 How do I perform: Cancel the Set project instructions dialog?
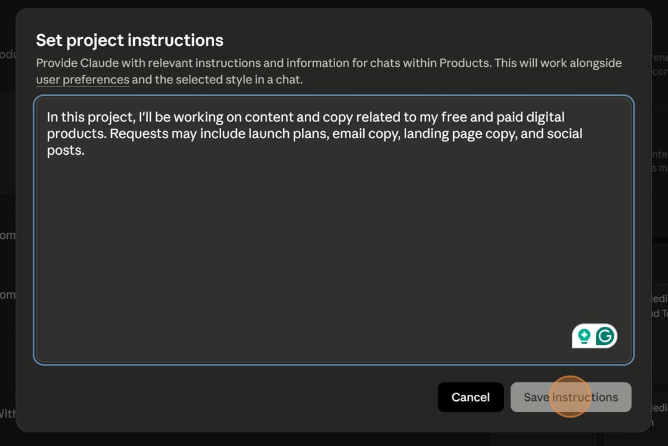click(471, 397)
